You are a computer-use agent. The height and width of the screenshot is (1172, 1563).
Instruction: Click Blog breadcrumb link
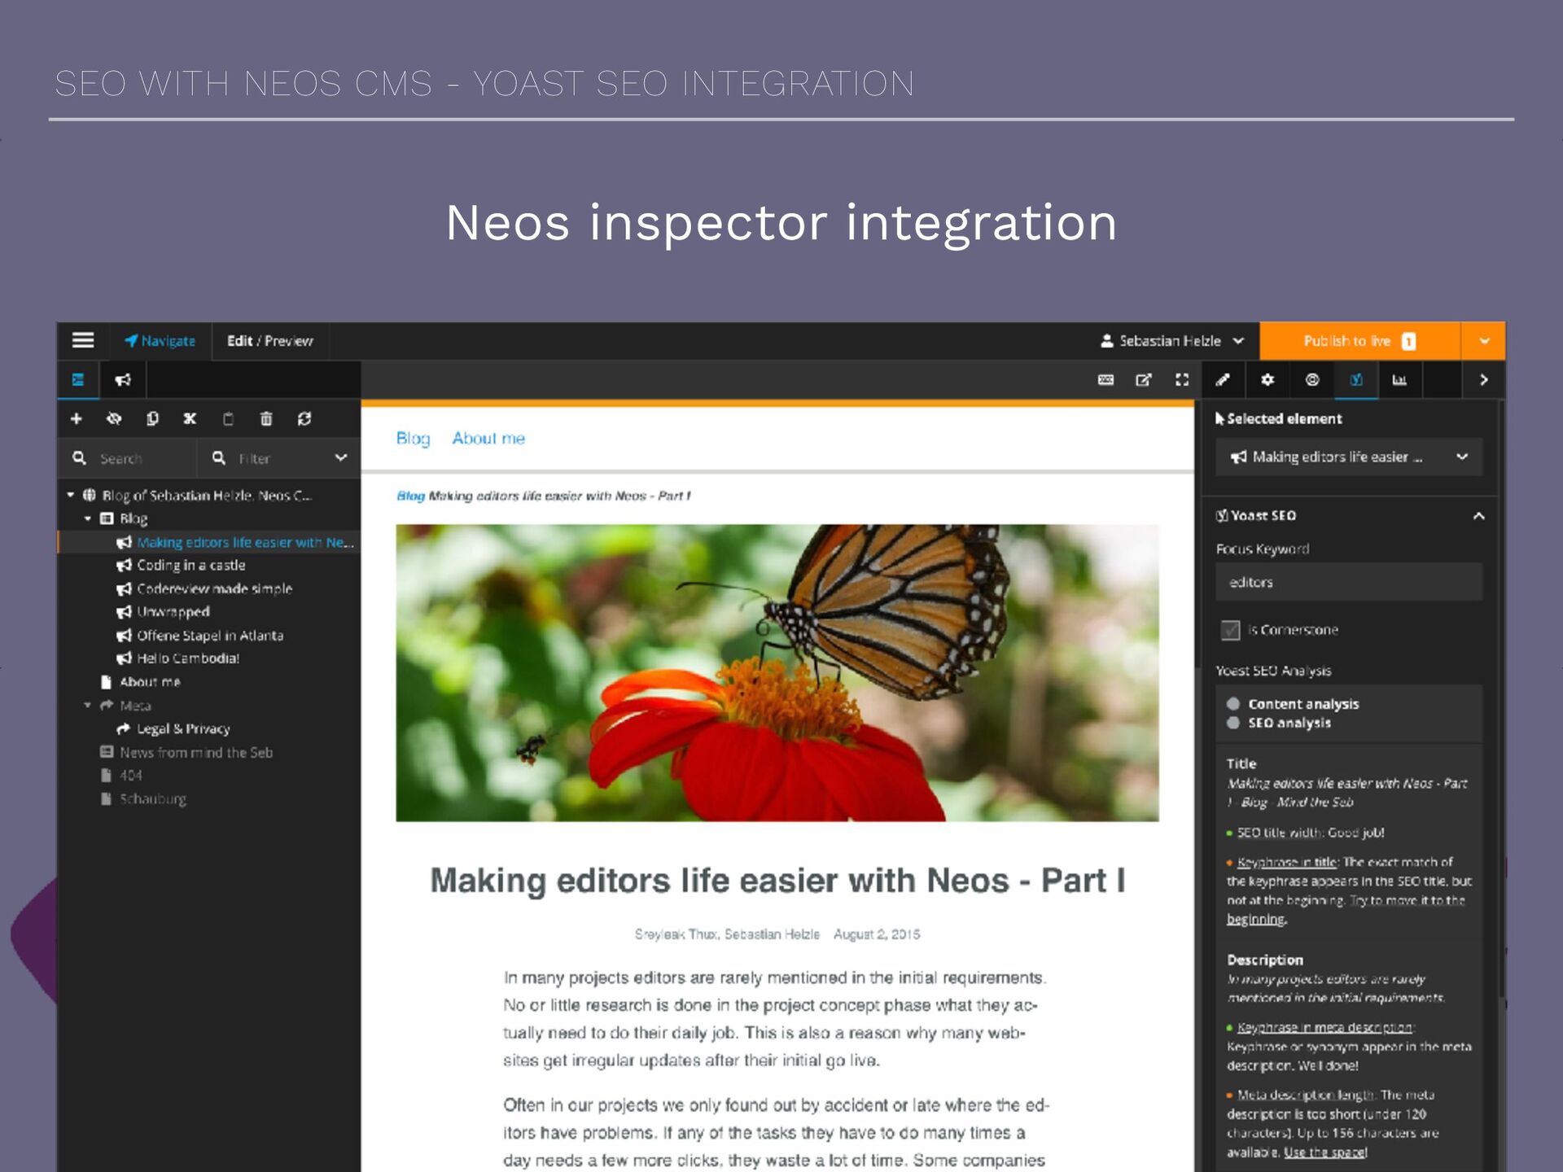click(411, 496)
